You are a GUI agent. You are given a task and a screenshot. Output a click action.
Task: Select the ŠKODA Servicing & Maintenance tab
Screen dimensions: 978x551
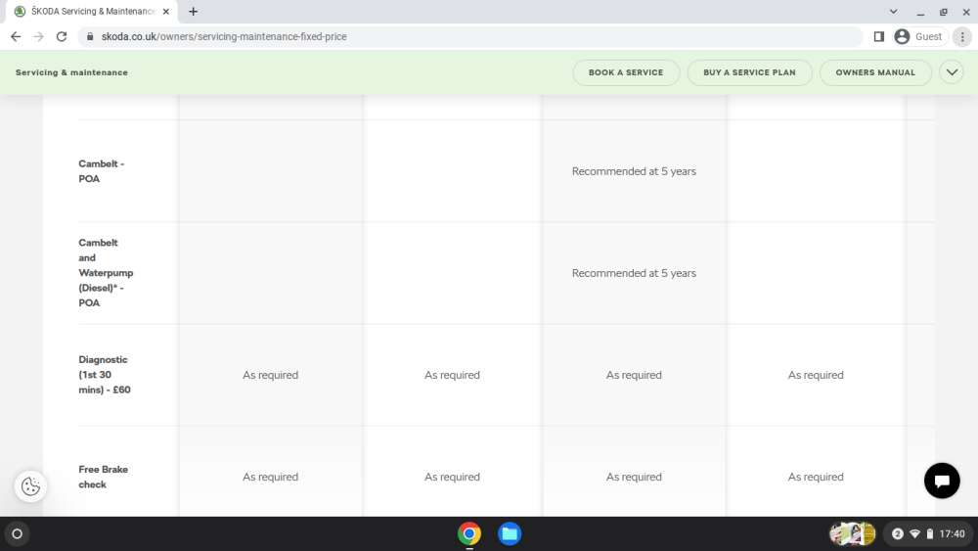(x=92, y=11)
